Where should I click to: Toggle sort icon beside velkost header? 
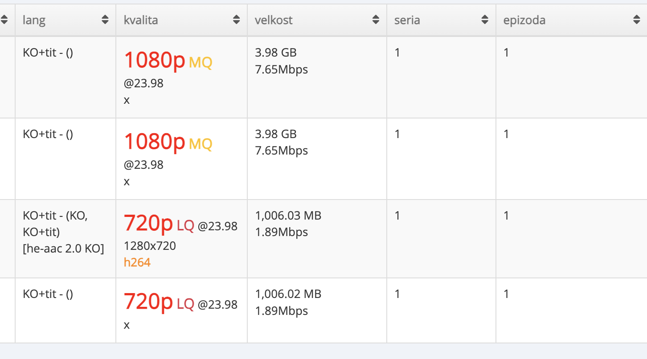point(376,20)
